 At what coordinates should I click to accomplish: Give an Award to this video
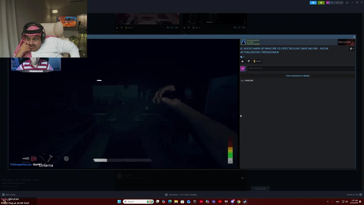257,61
